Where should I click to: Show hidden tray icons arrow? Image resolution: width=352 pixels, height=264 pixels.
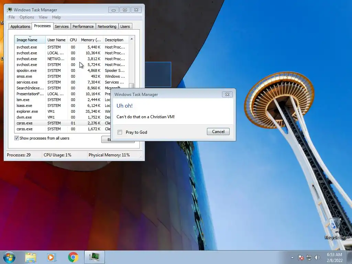click(292, 257)
